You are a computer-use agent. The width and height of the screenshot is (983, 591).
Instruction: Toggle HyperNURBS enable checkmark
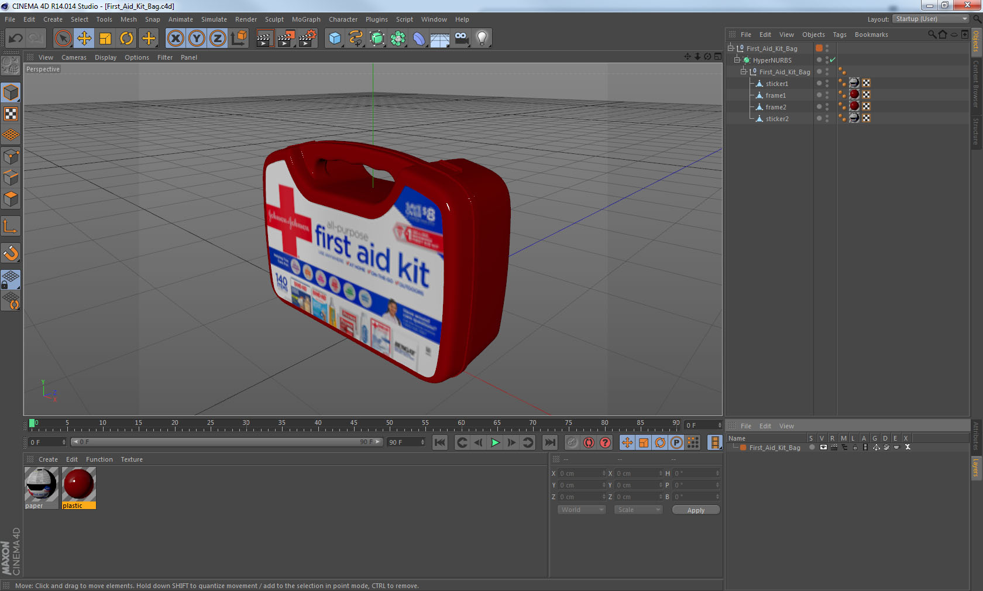pos(833,60)
